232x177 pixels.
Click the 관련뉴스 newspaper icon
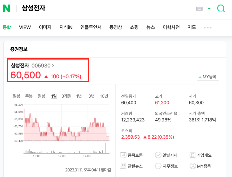123,166
